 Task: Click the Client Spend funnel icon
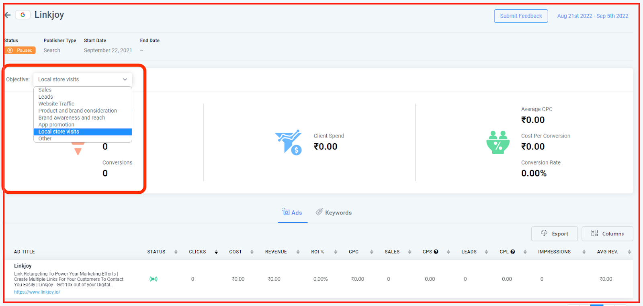click(288, 142)
